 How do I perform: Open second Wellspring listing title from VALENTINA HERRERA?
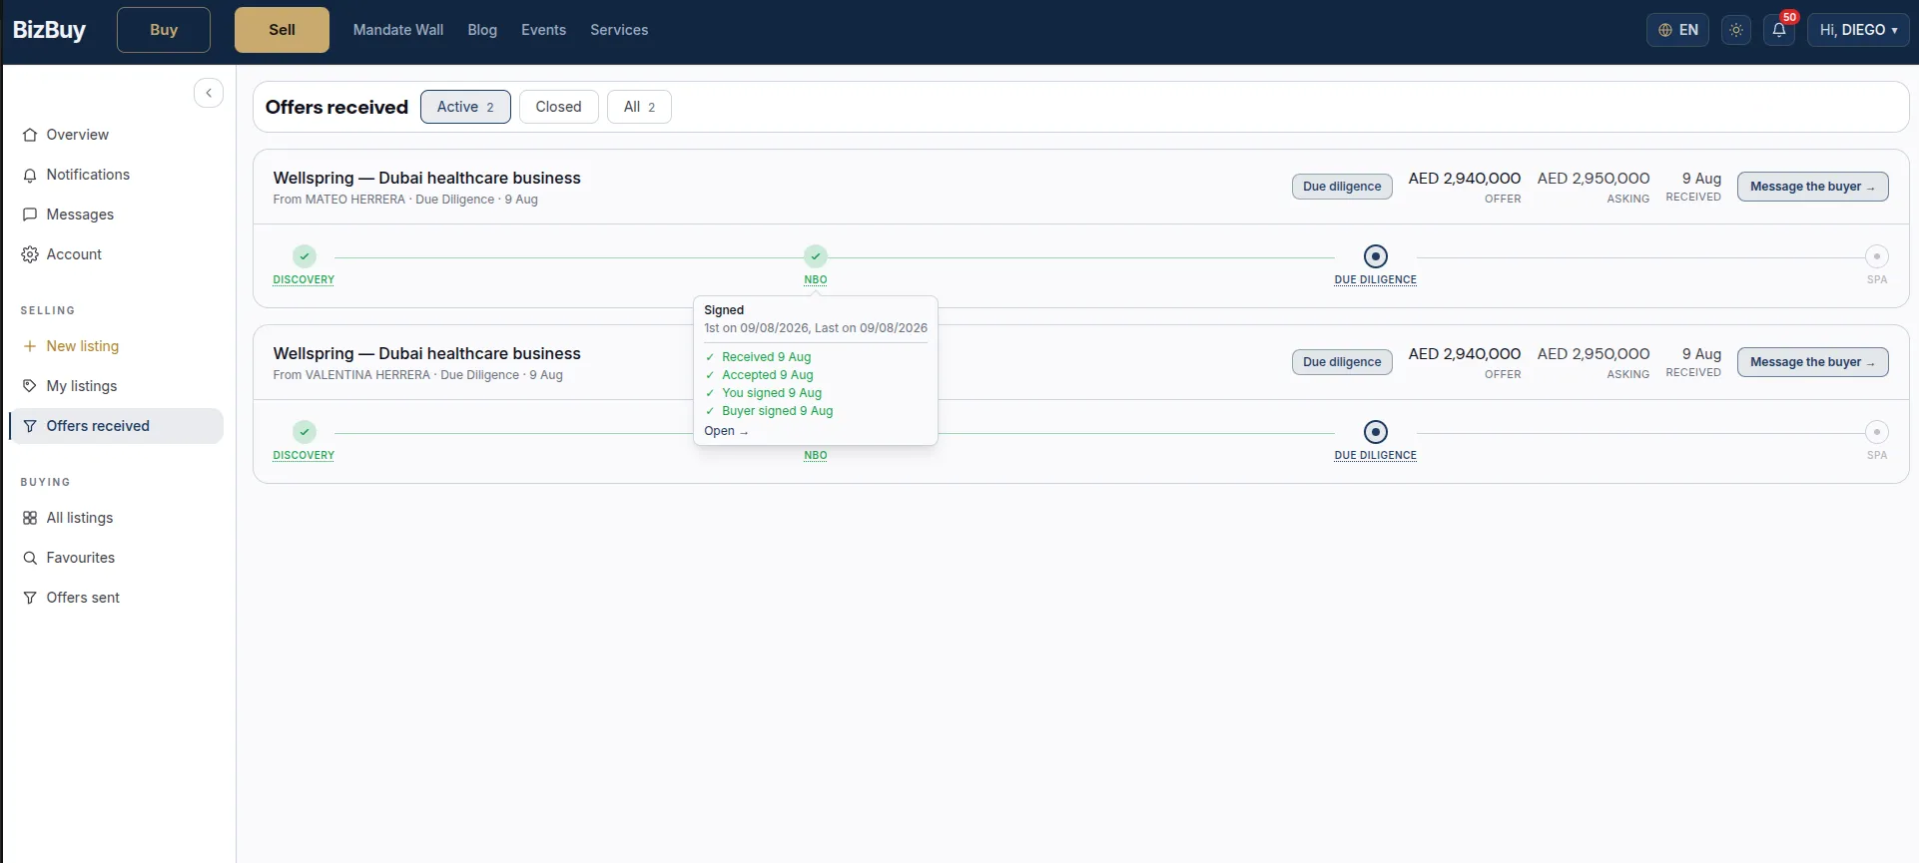coord(426,353)
